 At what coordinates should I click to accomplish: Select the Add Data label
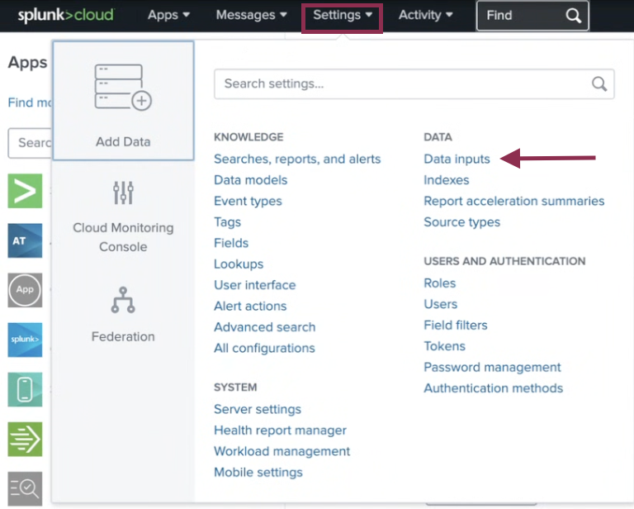(123, 142)
